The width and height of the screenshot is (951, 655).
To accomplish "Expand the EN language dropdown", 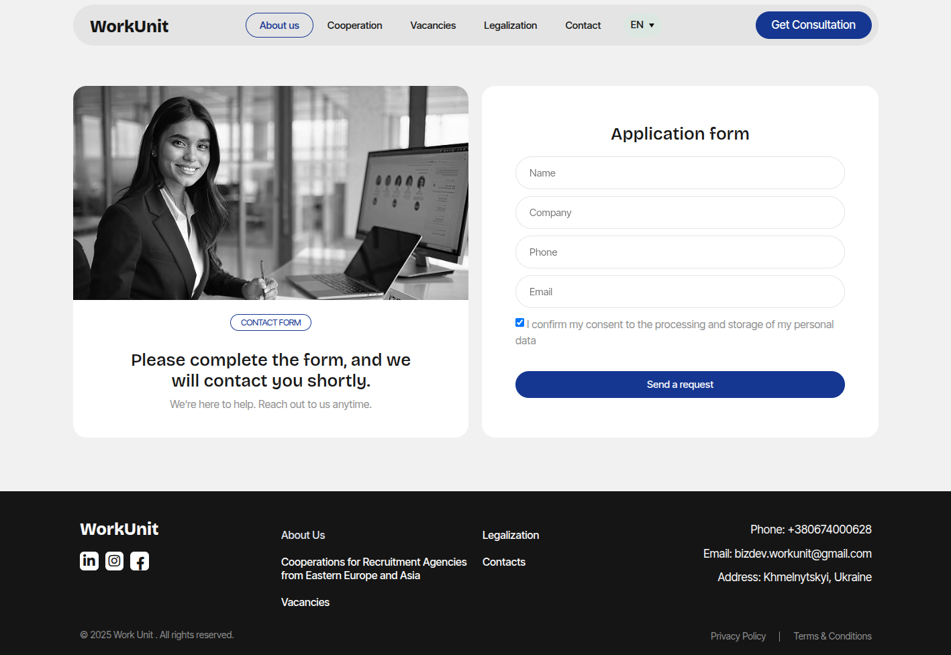I will [x=642, y=25].
